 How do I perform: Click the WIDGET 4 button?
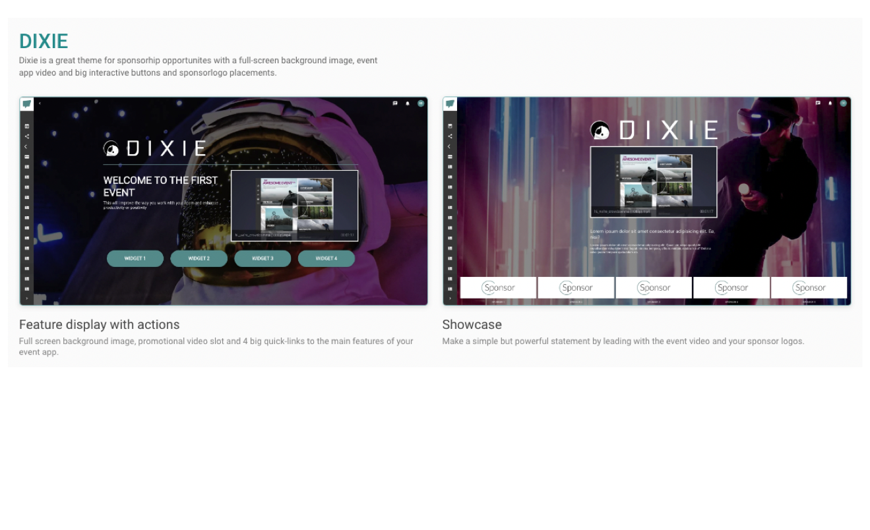point(326,258)
